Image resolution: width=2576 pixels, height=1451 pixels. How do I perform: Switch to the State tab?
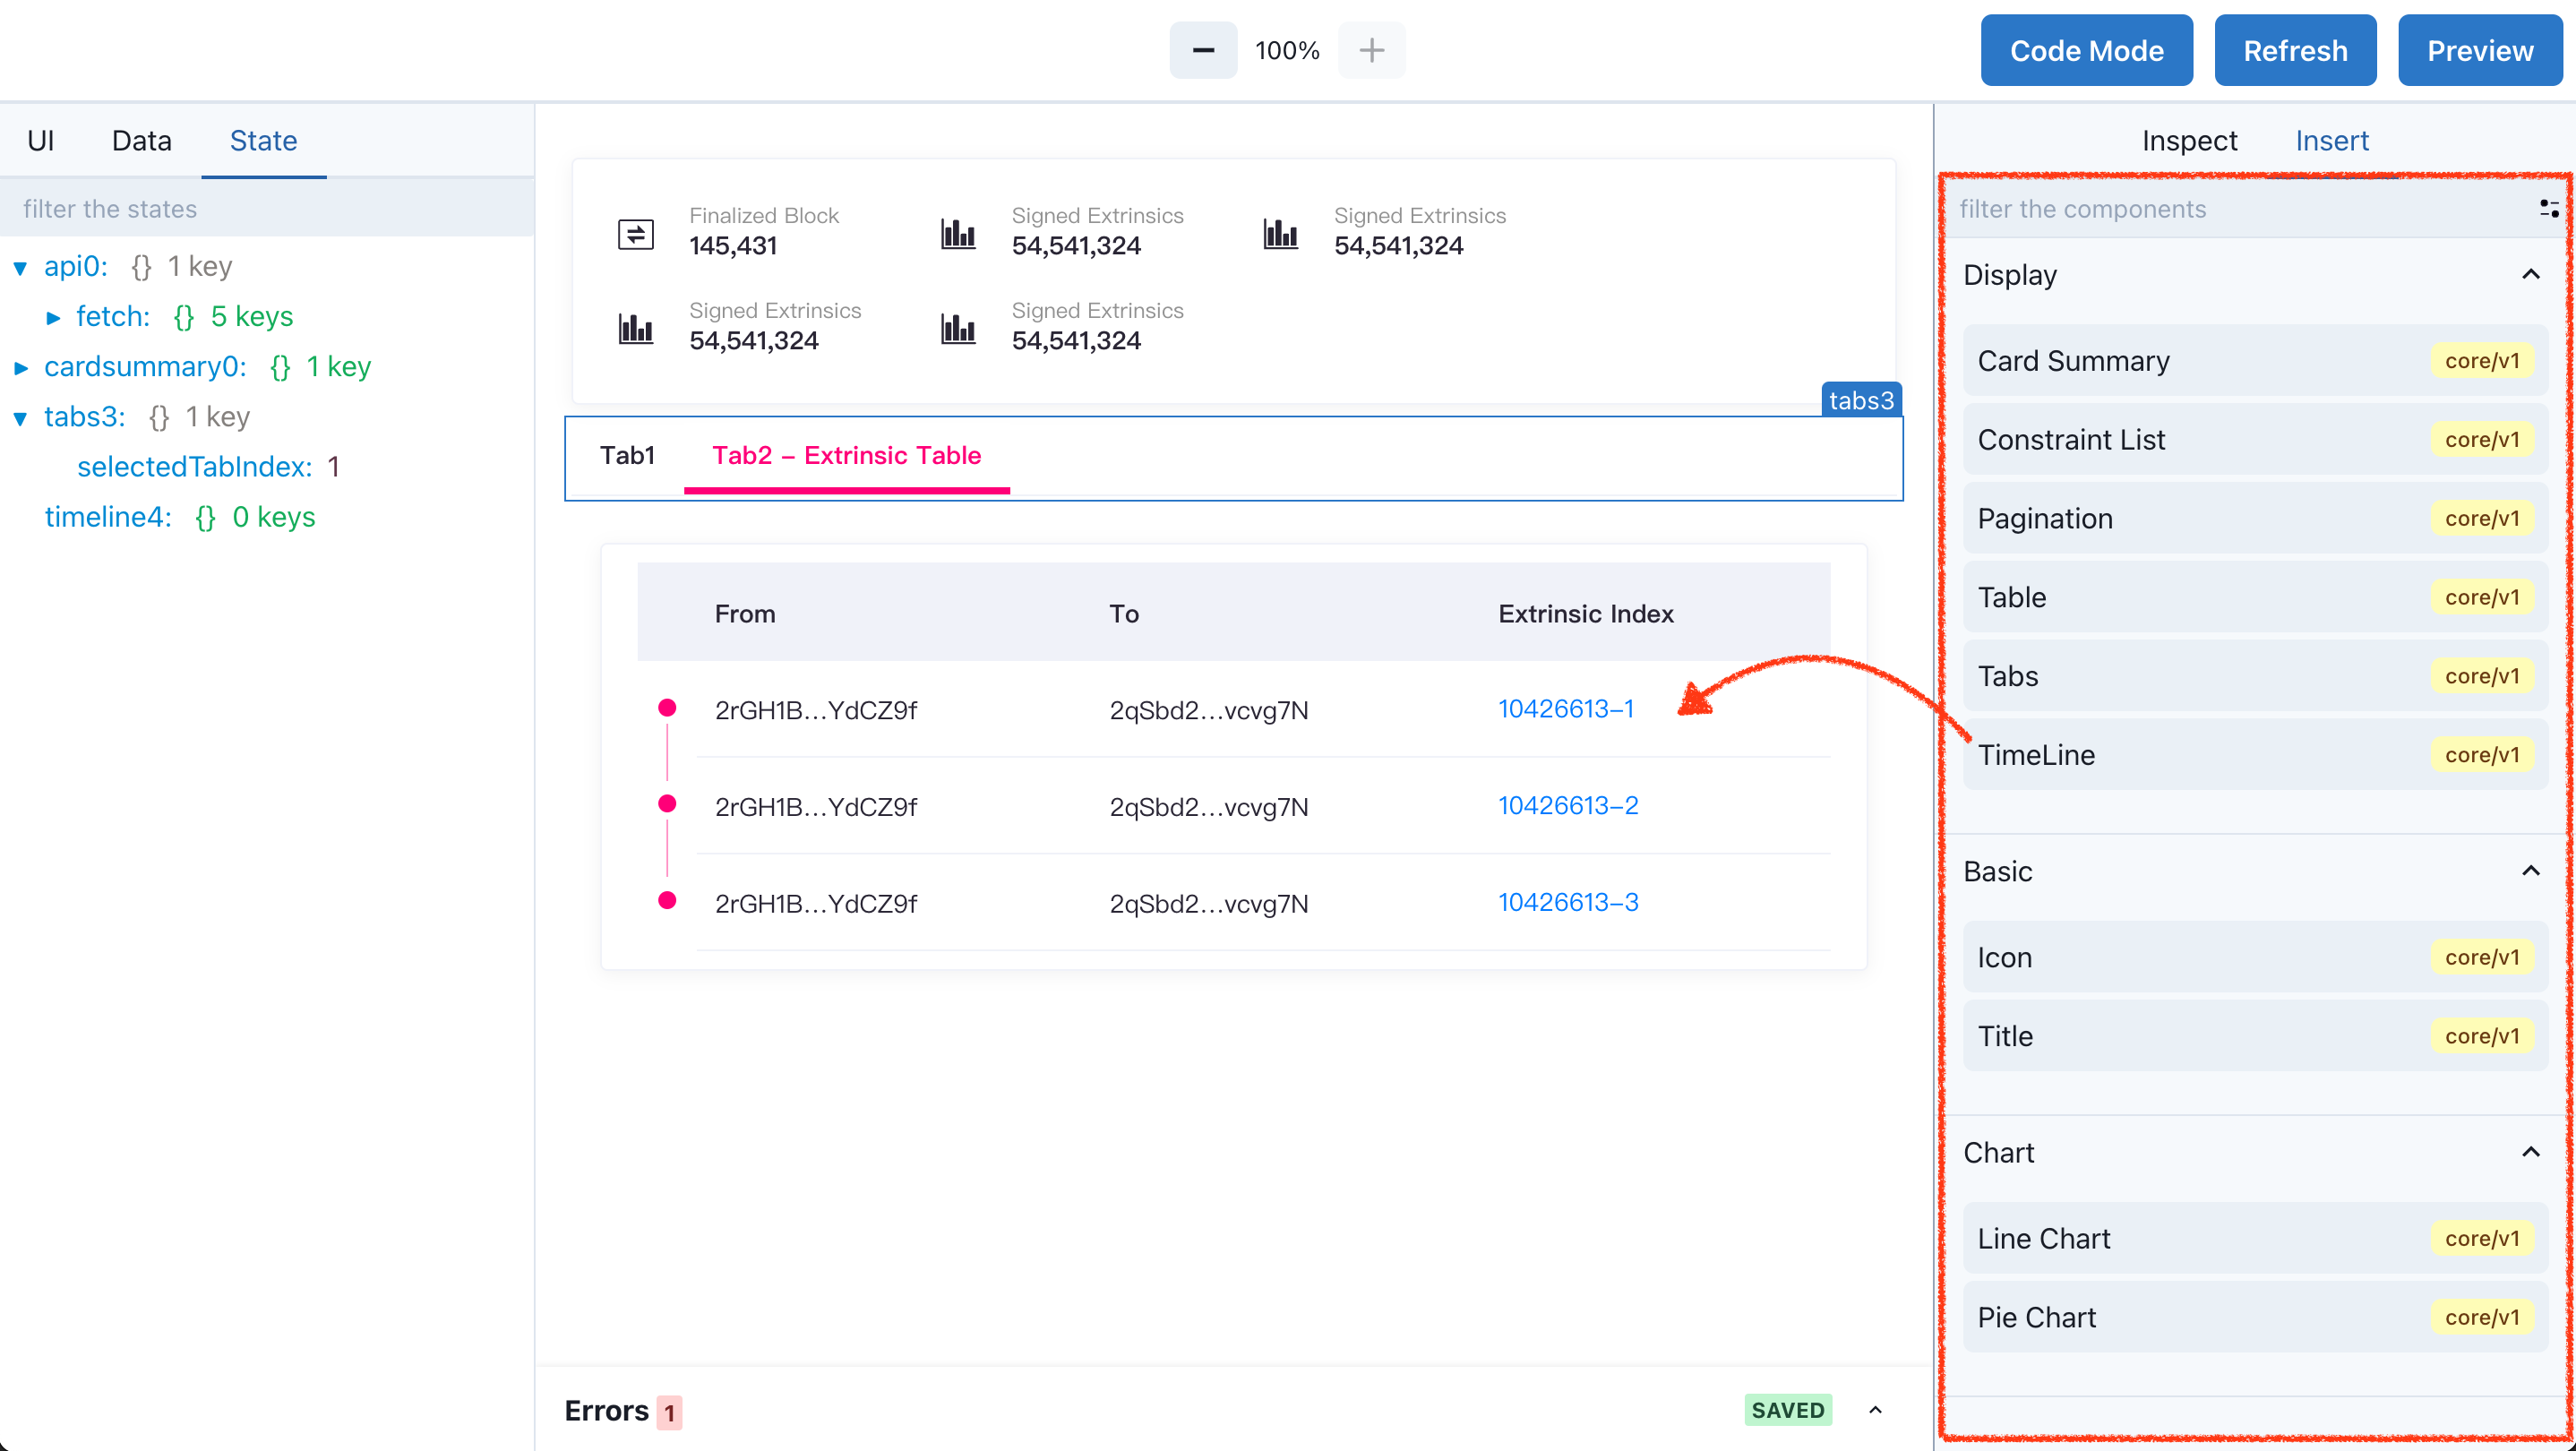tap(264, 141)
